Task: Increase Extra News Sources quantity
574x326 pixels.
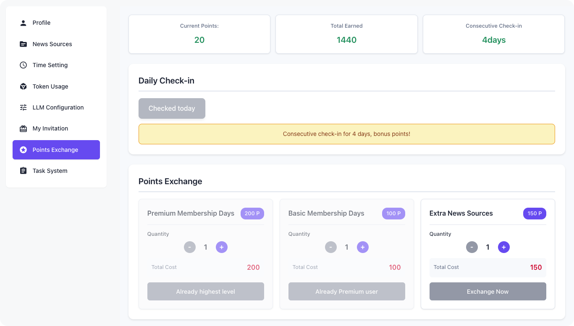Action: (x=503, y=247)
